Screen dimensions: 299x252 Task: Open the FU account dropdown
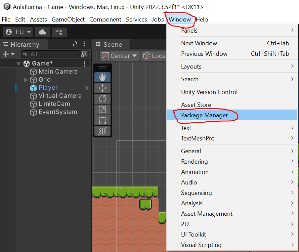pyautogui.click(x=18, y=32)
